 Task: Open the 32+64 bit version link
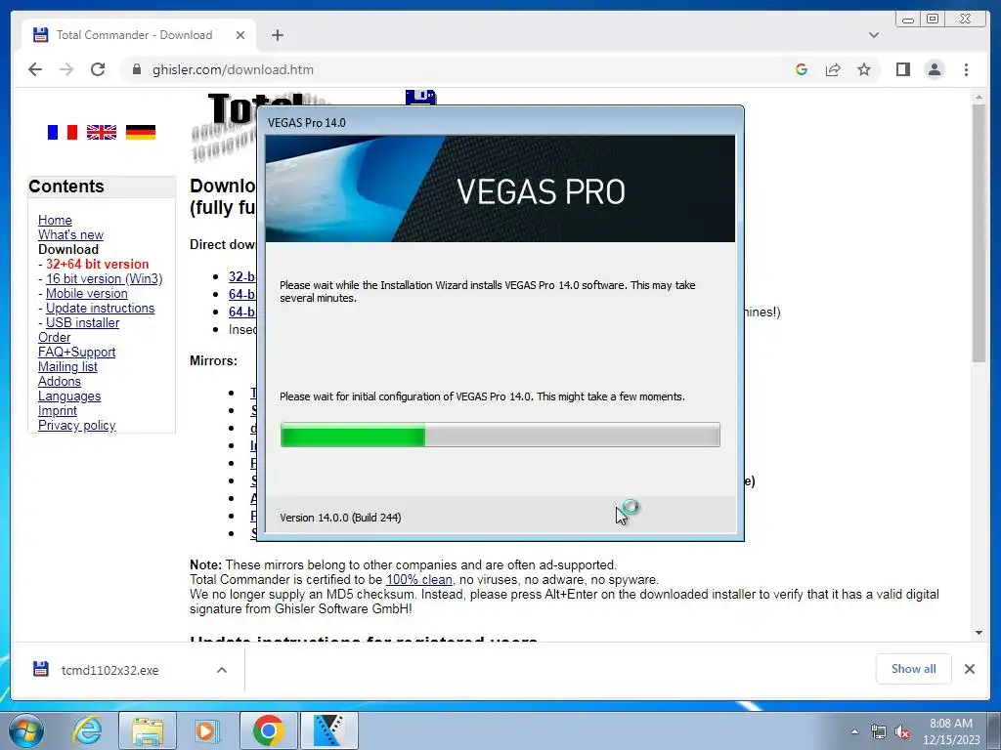(x=97, y=264)
